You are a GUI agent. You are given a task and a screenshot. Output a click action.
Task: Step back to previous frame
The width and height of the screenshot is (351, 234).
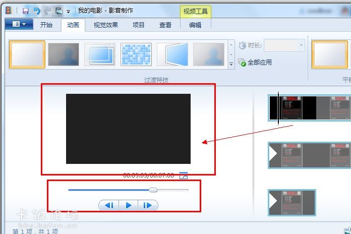109,205
